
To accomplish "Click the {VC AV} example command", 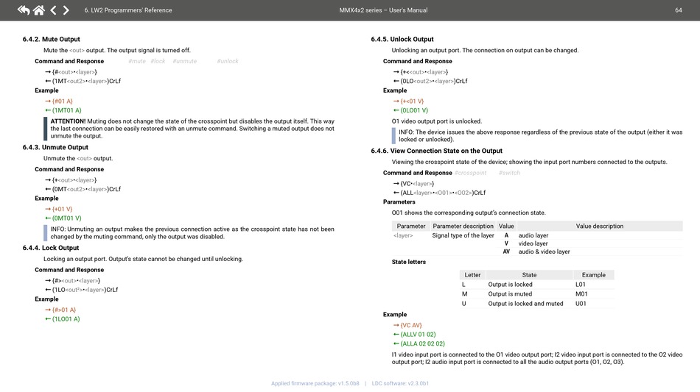I will [411, 325].
